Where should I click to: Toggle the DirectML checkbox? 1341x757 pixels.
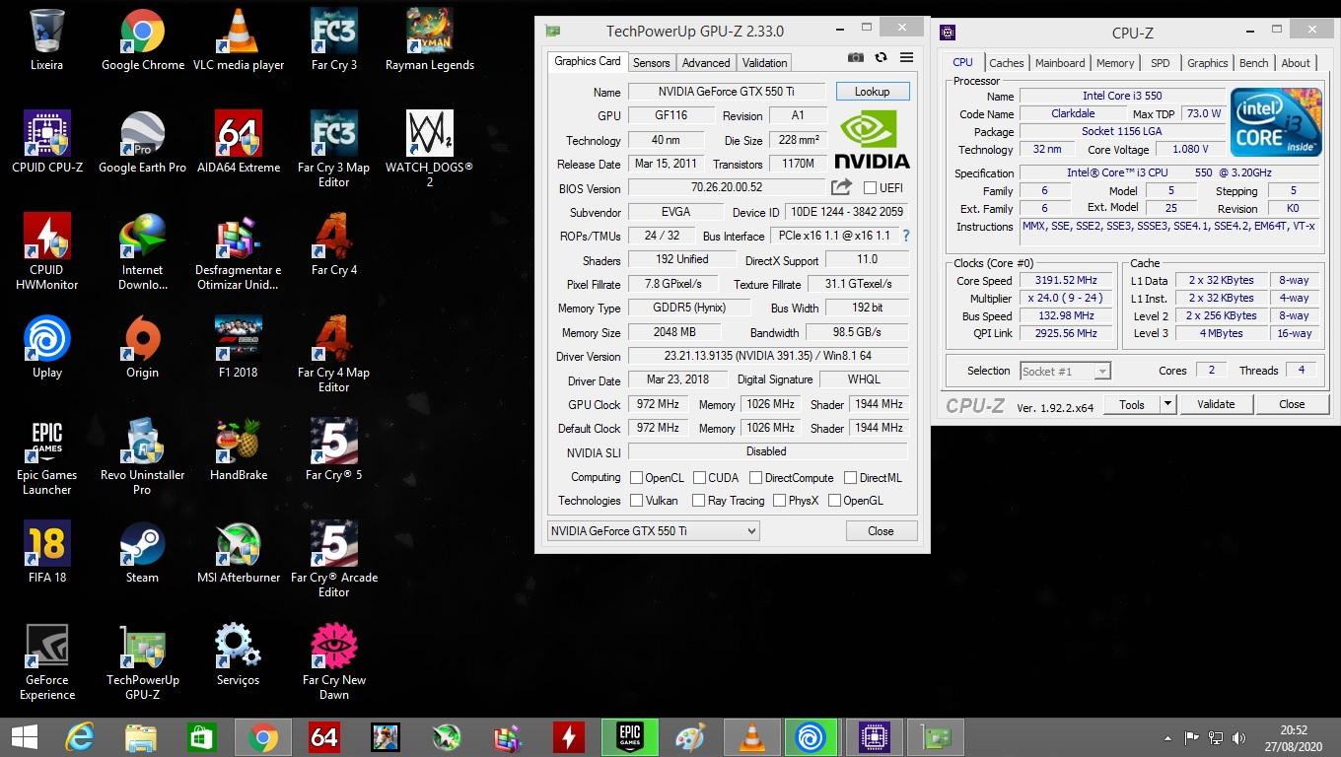point(850,477)
